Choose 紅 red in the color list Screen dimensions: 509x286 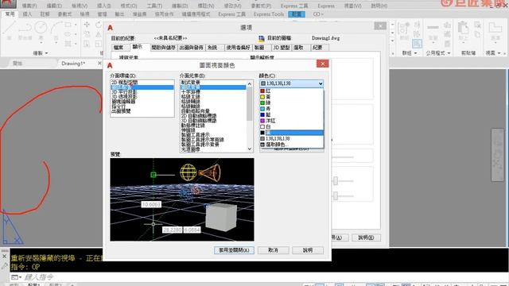coord(292,91)
